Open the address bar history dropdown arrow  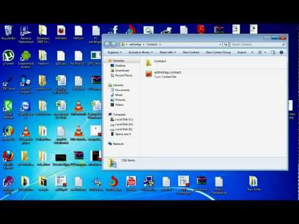pyautogui.click(x=221, y=44)
